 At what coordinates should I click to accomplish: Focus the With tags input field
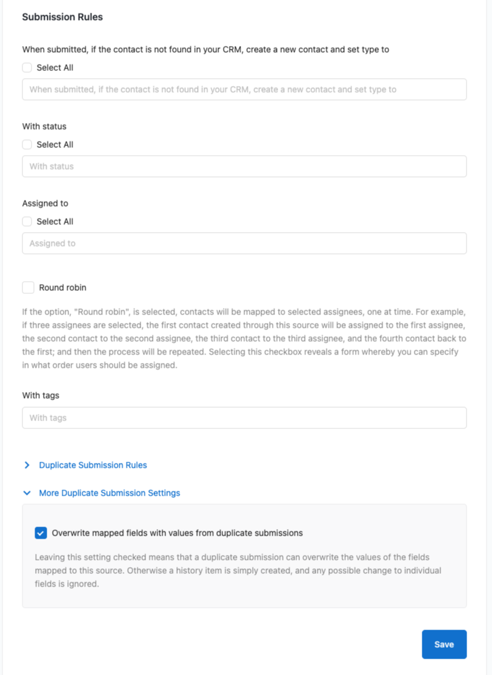[x=245, y=417]
